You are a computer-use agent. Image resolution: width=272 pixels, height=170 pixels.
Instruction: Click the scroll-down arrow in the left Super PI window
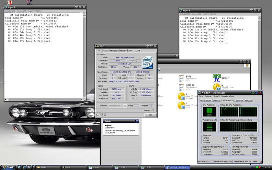(85, 97)
